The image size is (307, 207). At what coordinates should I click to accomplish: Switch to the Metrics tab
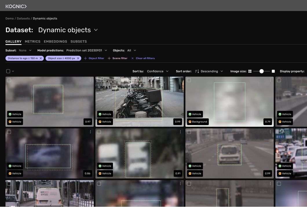point(32,41)
